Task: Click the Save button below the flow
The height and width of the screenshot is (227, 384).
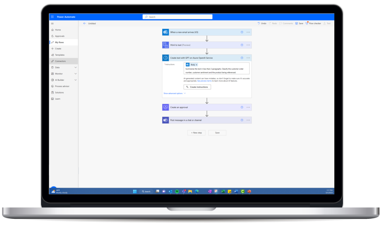Action: [217, 133]
